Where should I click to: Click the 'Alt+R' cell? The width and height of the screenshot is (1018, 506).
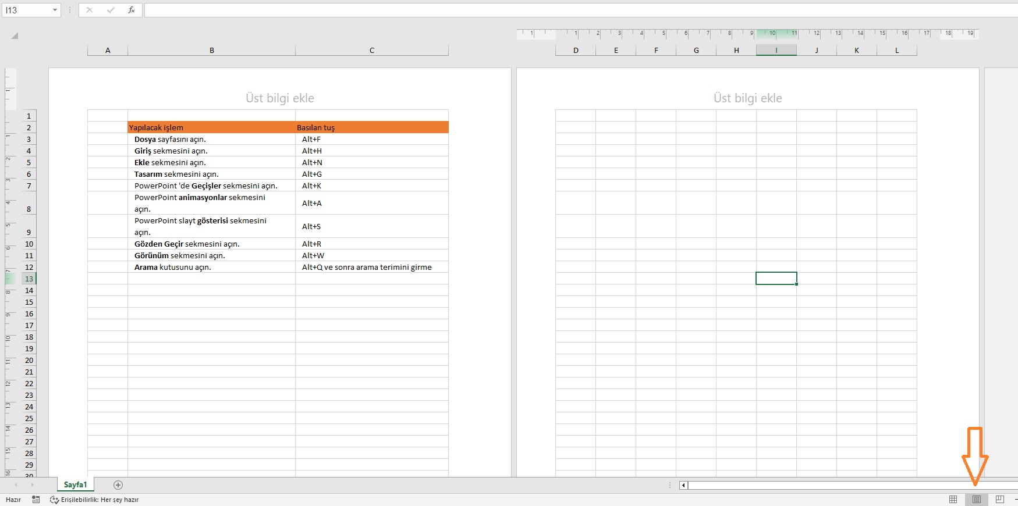pyautogui.click(x=372, y=244)
